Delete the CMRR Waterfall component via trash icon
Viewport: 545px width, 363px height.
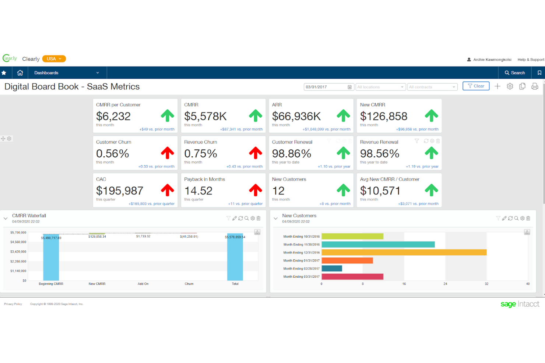(x=258, y=218)
